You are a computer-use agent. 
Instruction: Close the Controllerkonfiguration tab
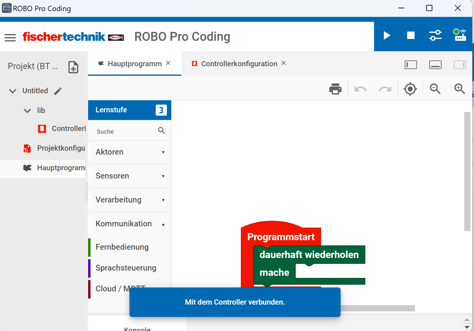284,63
